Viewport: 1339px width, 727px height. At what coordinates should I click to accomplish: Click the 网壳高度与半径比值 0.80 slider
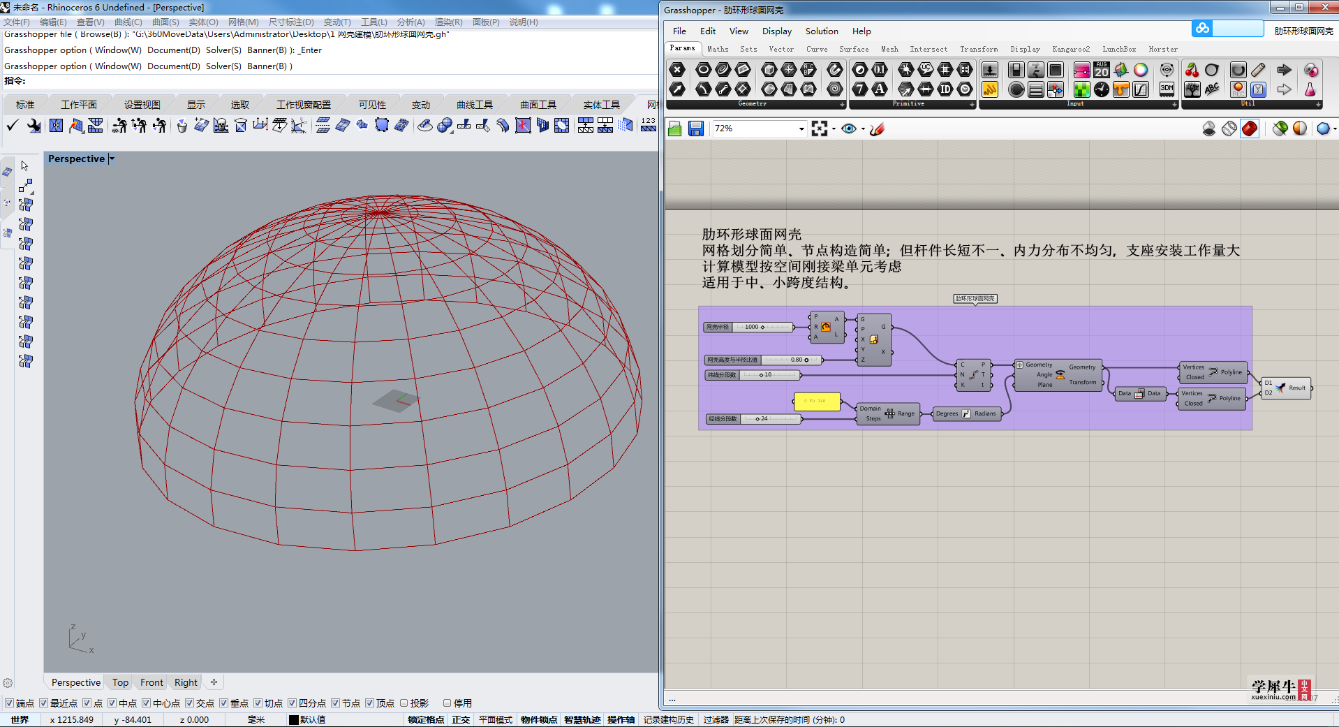[763, 360]
